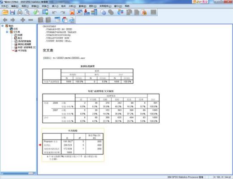Select 年级*成绩等级 item in the outline tree
Image resolution: width=233 pixels, height=179 pixels.
pyautogui.click(x=27, y=47)
